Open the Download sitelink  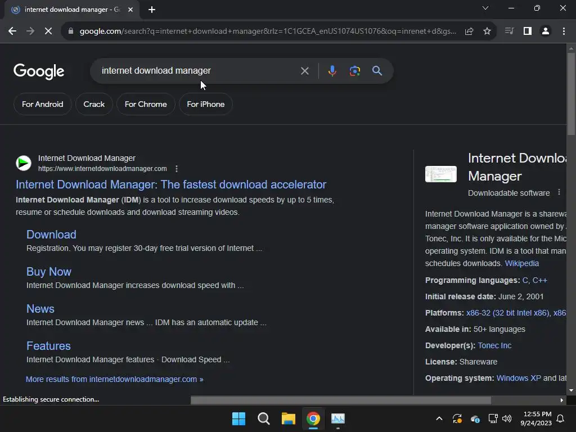[x=51, y=235]
